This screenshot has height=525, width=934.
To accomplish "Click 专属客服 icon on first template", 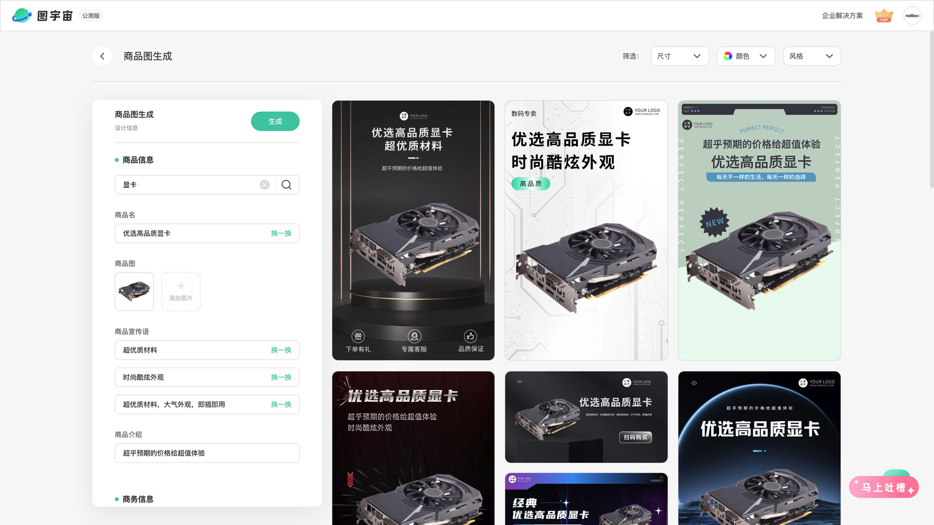I will click(414, 337).
